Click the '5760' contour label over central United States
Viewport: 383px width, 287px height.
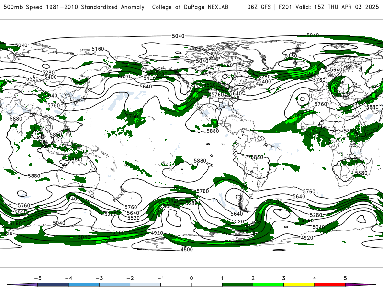point(217,94)
